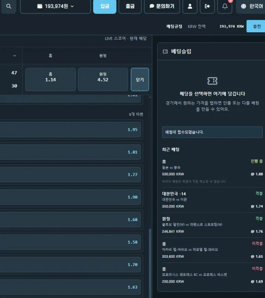Click the markets list scrollbar thumb
The height and width of the screenshot is (298, 265).
[150, 263]
